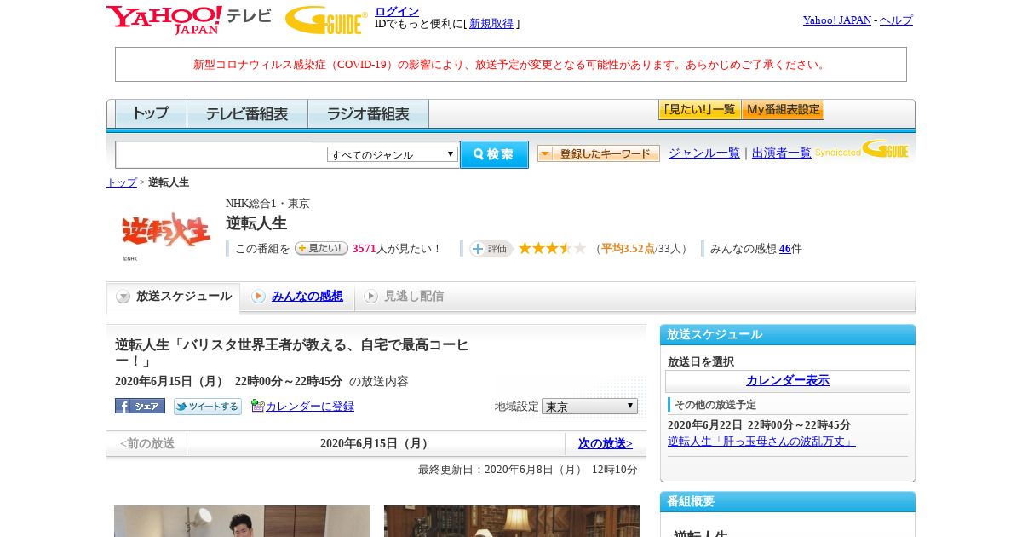The width and height of the screenshot is (1022, 537).
Task: Open the 出演者一覧 link
Action: pyautogui.click(x=782, y=153)
